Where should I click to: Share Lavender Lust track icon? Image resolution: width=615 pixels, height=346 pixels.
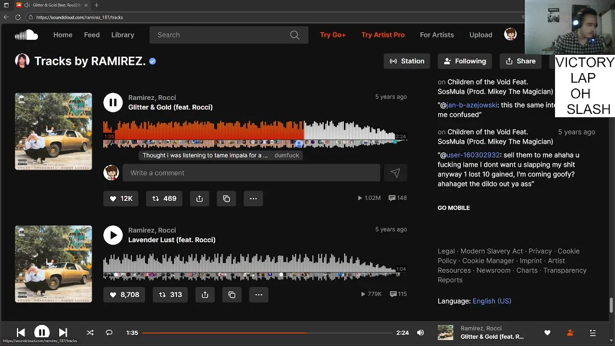click(x=205, y=295)
